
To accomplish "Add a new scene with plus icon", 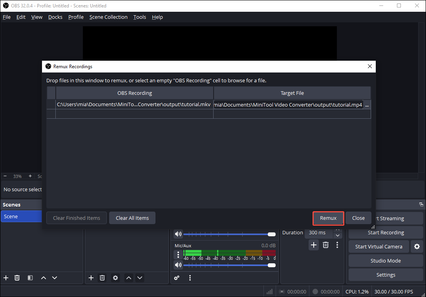I will point(5,278).
